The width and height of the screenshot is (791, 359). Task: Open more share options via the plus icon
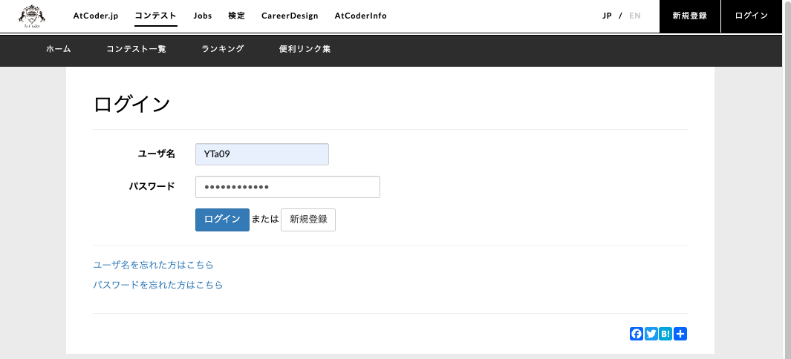[680, 334]
